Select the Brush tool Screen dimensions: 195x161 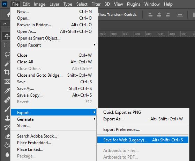[x=7, y=109]
